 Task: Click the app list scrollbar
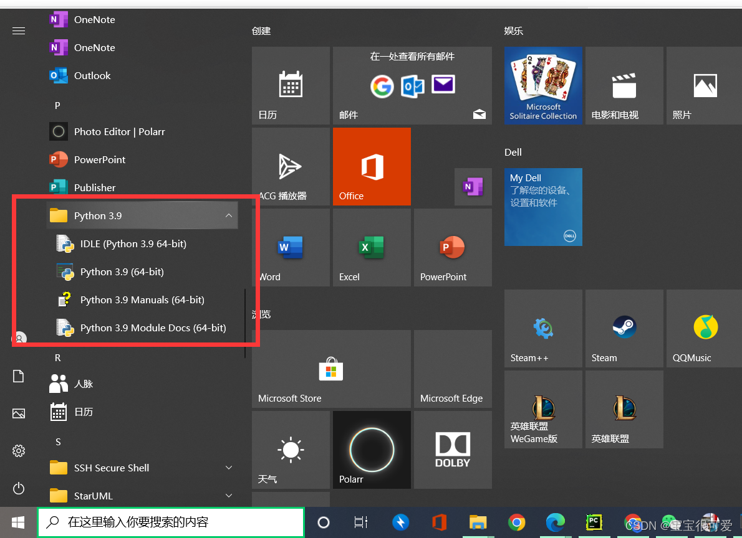coord(245,323)
